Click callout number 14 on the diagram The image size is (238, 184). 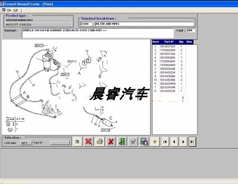[33, 85]
